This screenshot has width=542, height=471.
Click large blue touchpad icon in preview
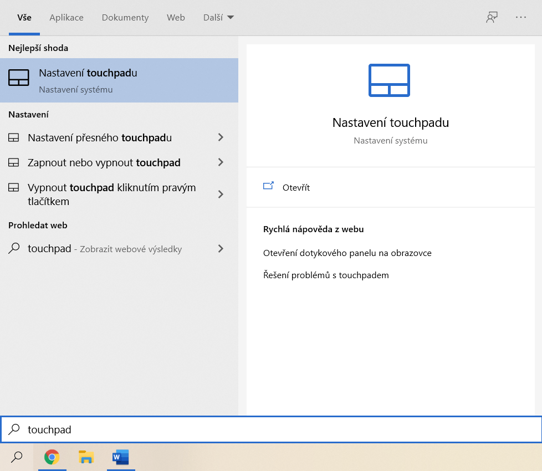[x=389, y=80]
